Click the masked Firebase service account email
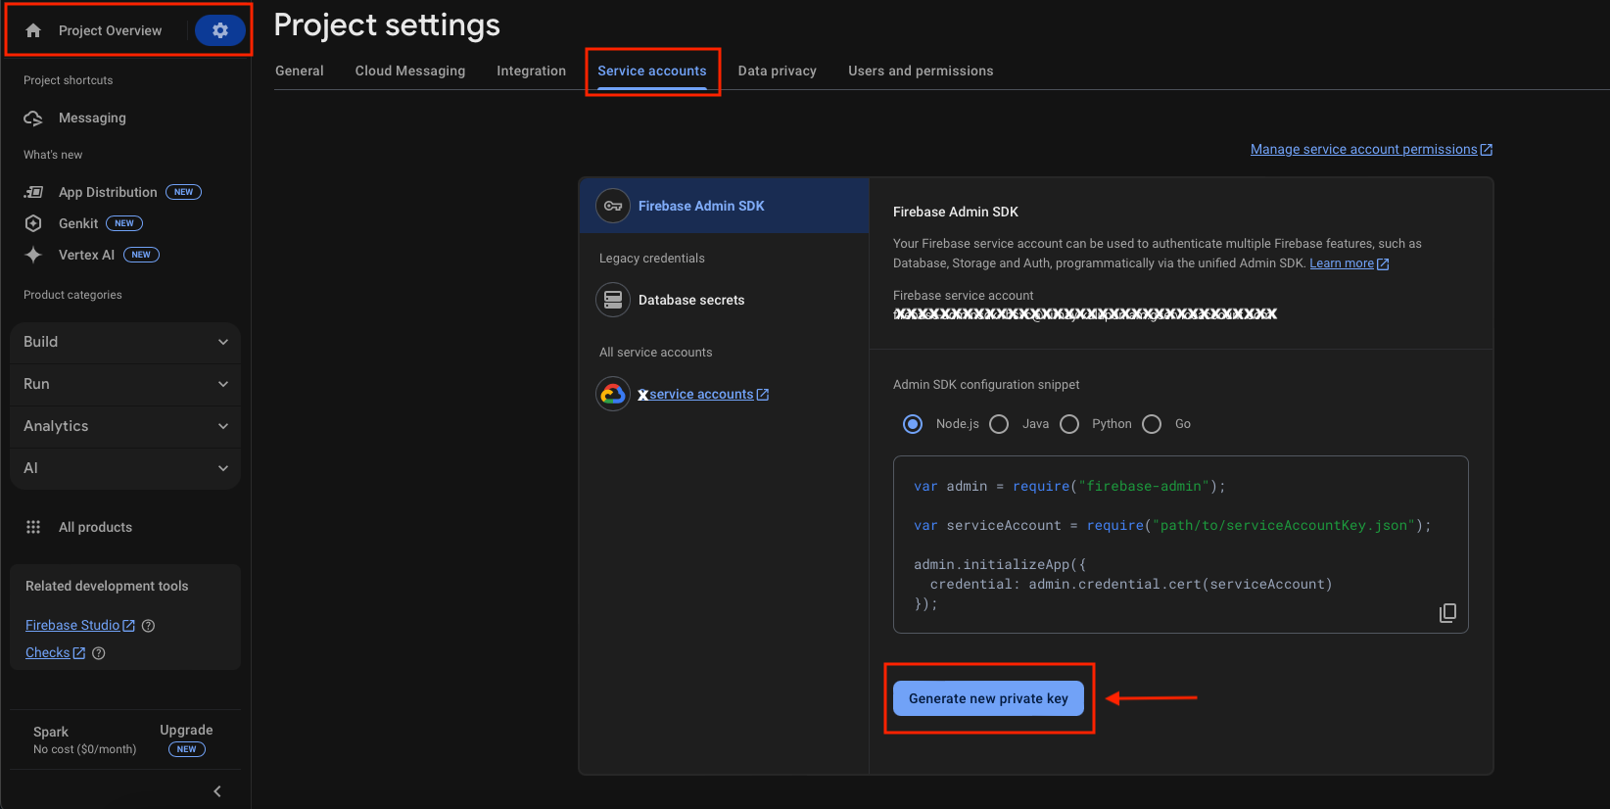 (x=1085, y=314)
